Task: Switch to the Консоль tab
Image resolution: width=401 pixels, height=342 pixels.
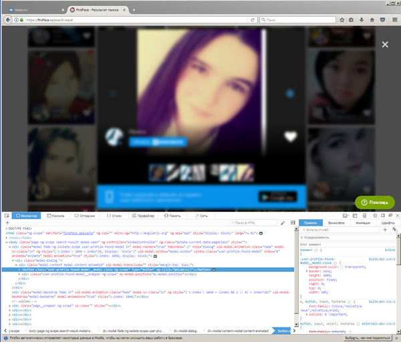Action: click(x=55, y=216)
